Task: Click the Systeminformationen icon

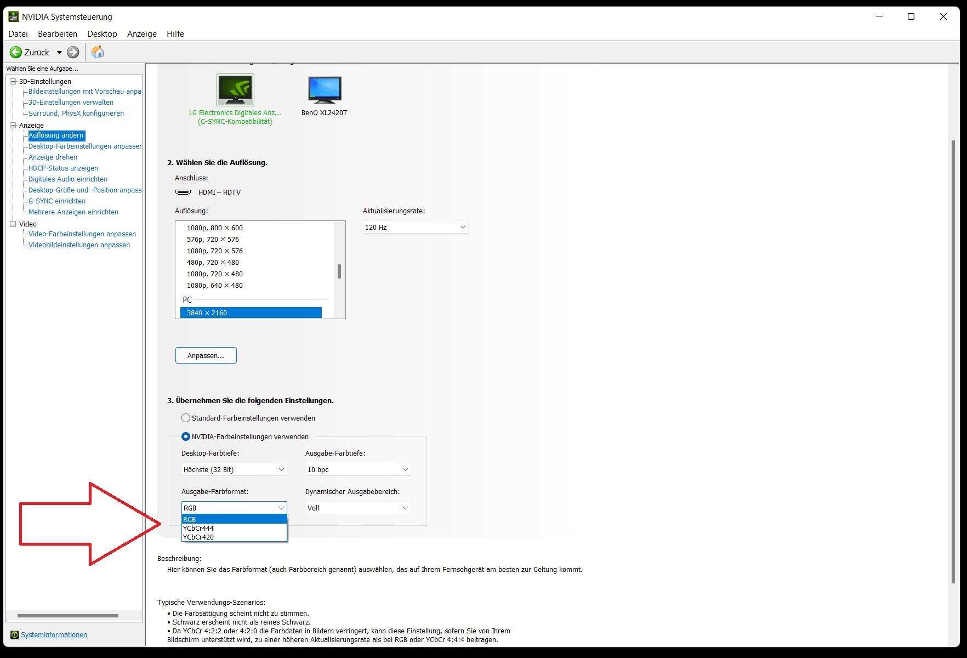Action: [x=15, y=634]
